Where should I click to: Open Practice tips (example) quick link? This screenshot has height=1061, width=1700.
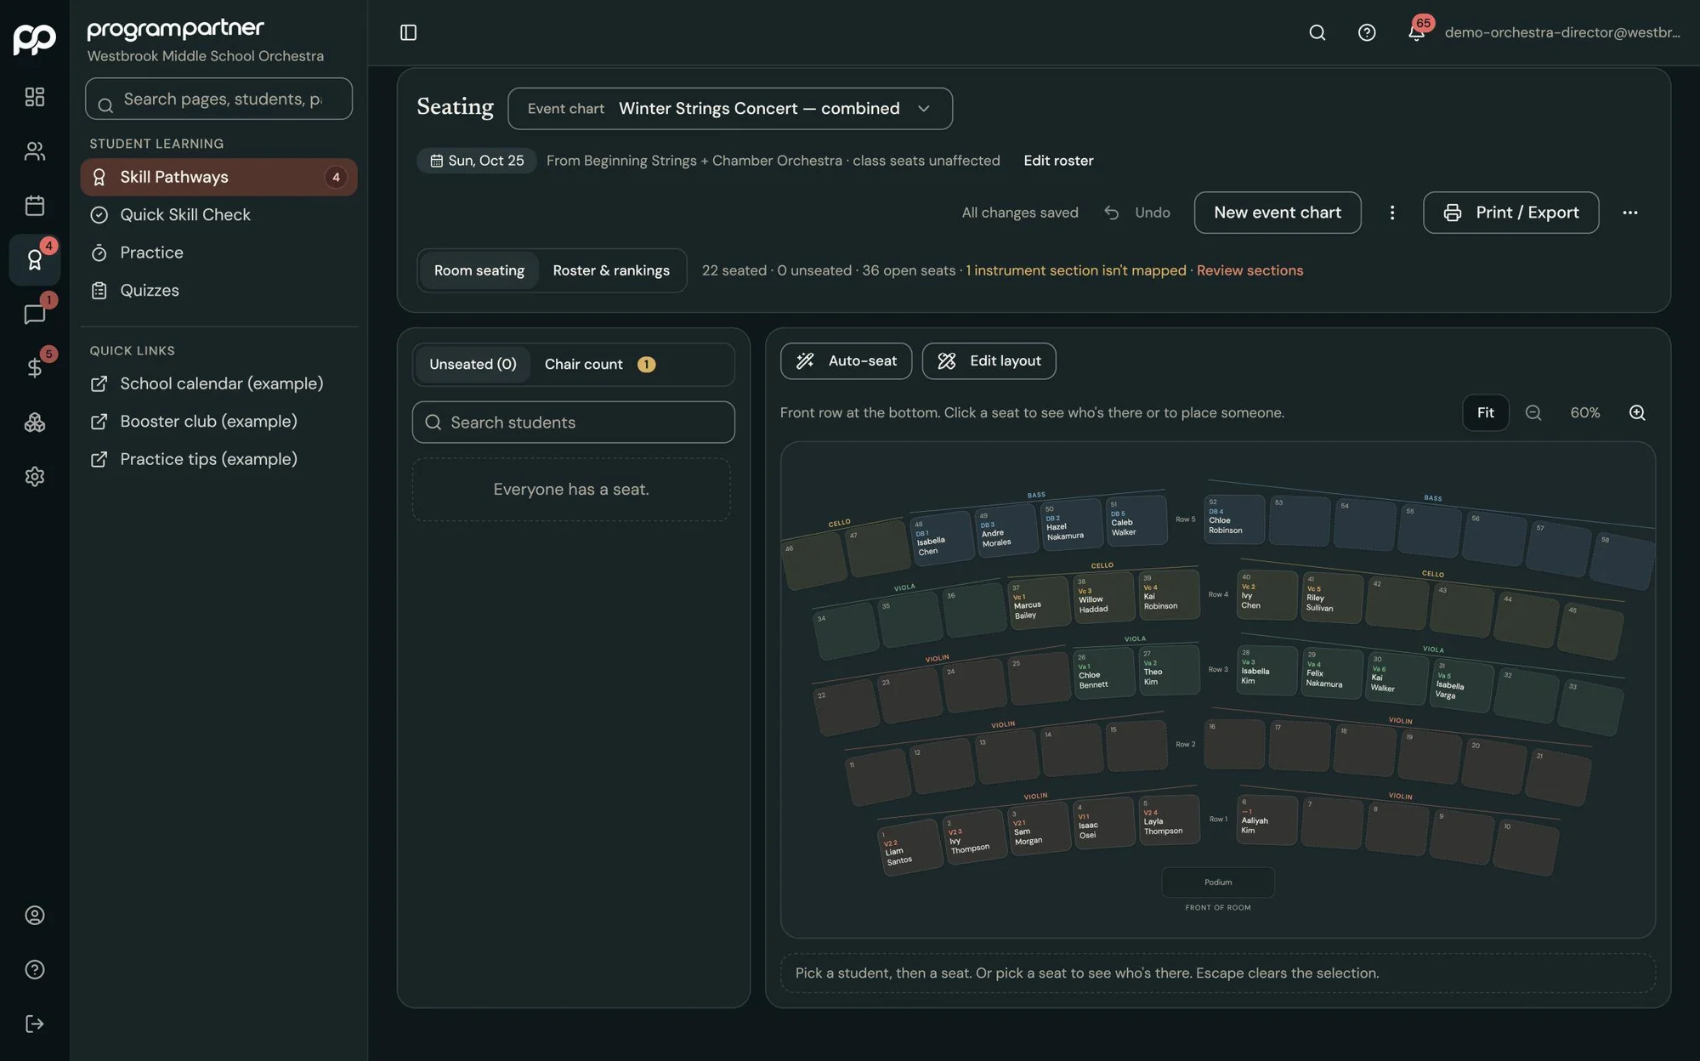tap(219, 459)
